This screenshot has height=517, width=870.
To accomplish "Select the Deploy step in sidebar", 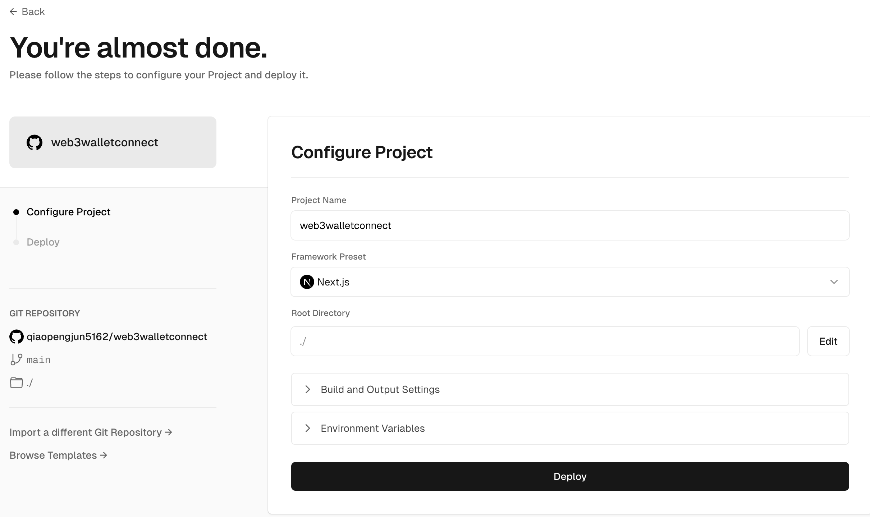I will point(43,242).
